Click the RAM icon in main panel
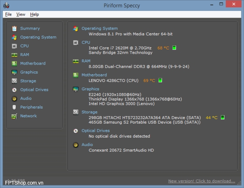 pos(76,61)
